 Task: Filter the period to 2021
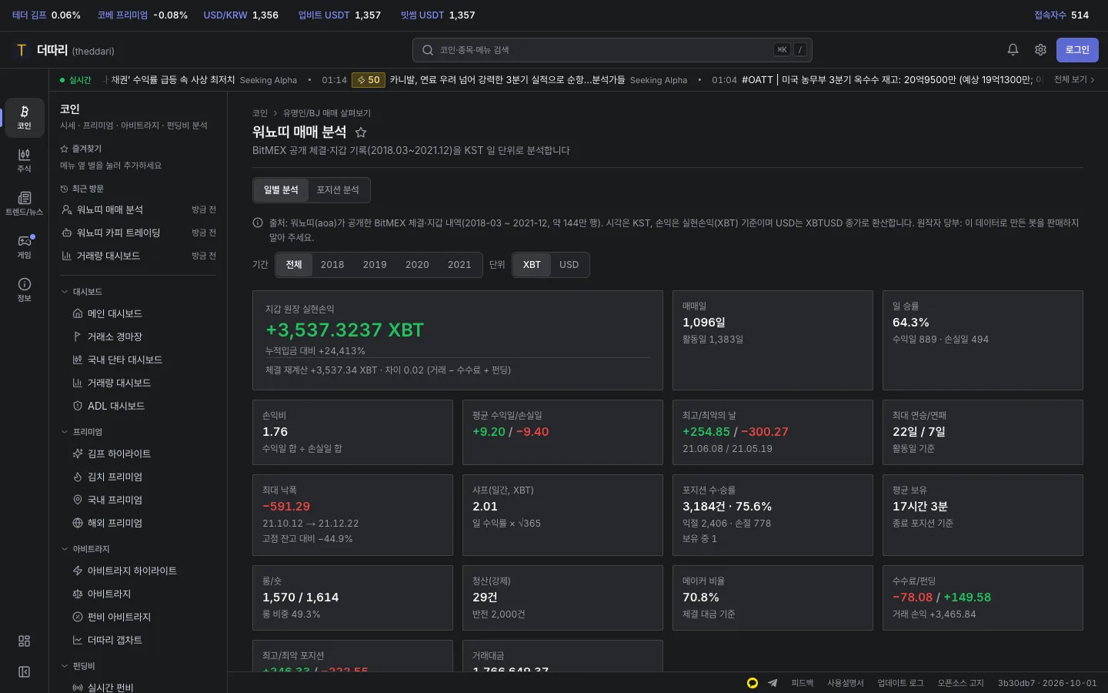click(x=459, y=265)
